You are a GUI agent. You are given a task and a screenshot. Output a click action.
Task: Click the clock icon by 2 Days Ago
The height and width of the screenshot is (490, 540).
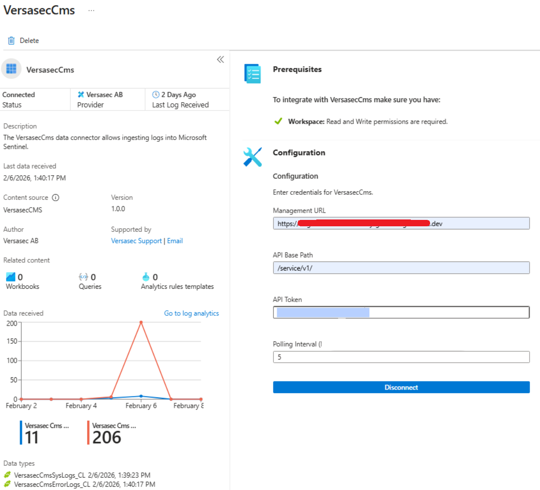[x=156, y=94]
